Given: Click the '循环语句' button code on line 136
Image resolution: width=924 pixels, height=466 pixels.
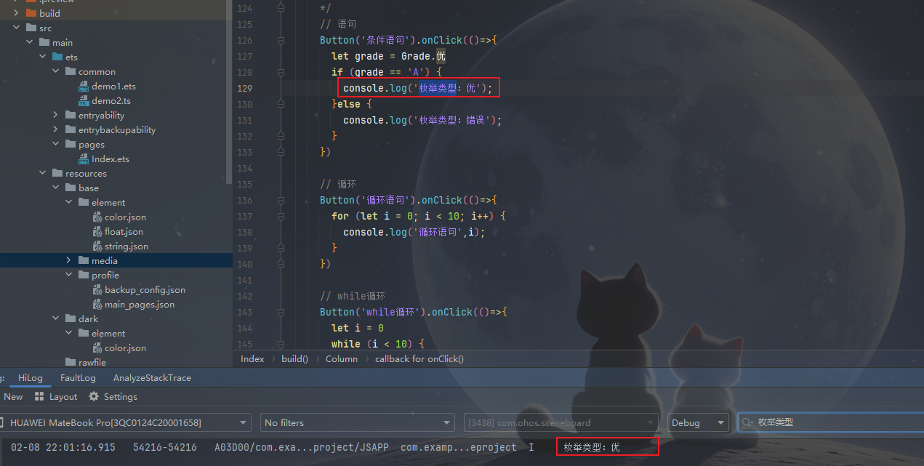Looking at the screenshot, I should click(x=409, y=201).
